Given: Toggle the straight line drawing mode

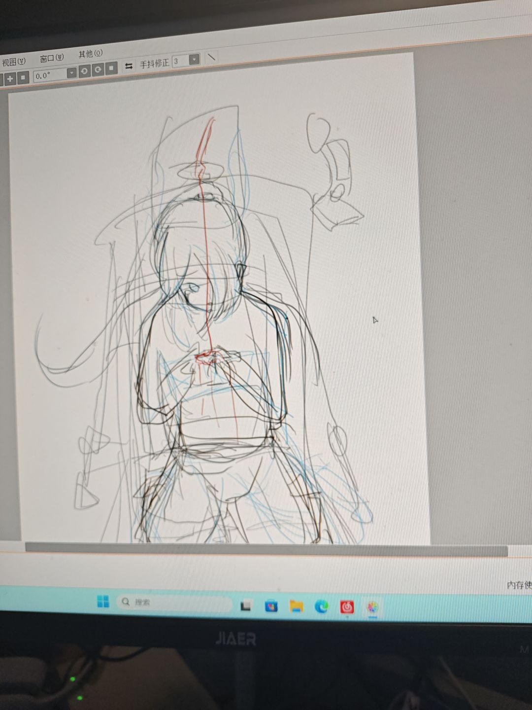Looking at the screenshot, I should click(211, 57).
